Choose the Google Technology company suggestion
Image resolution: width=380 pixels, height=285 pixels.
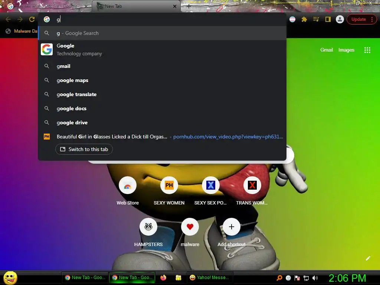162,49
